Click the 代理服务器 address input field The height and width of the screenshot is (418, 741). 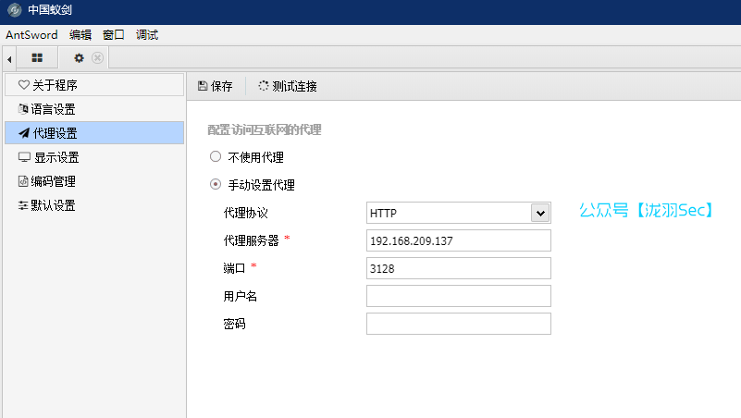click(x=459, y=240)
